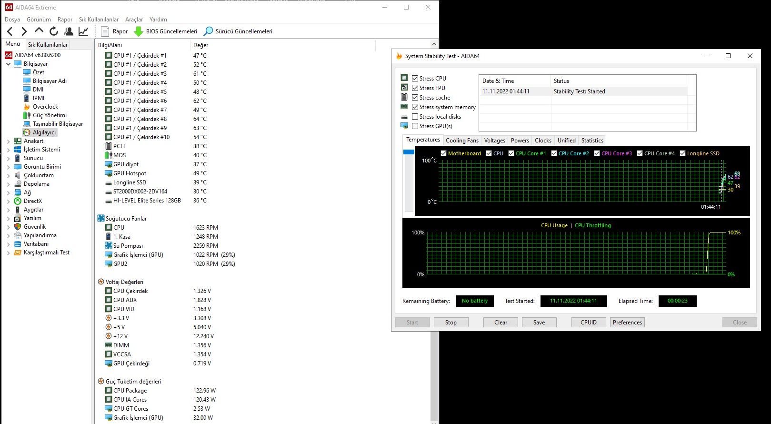This screenshot has height=424, width=771.
Task: Enable the Stress local disks checkbox
Action: (415, 117)
